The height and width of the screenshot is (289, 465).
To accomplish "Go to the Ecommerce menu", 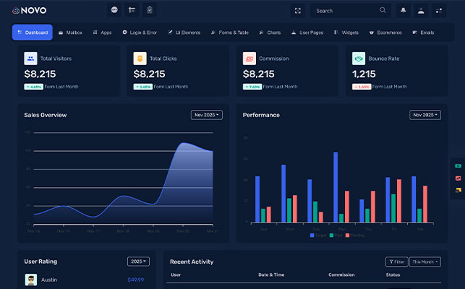I will click(385, 33).
